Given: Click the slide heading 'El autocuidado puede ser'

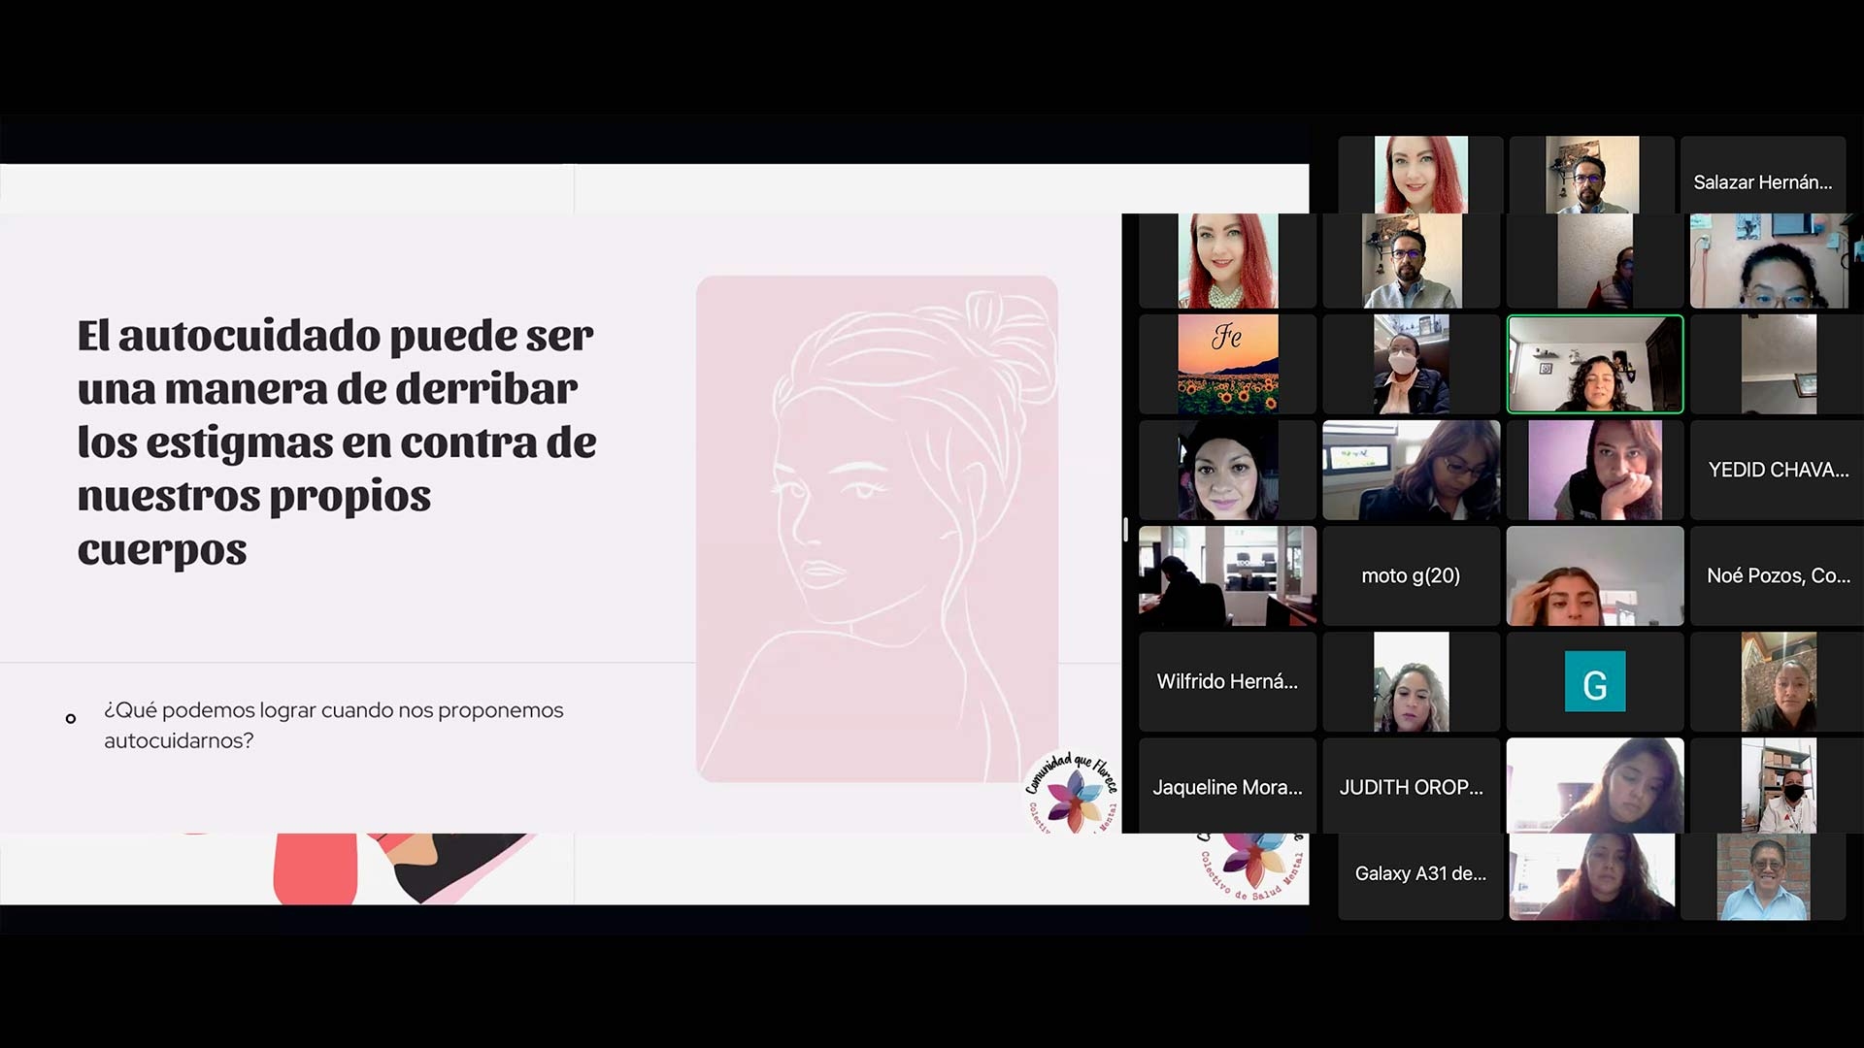Looking at the screenshot, I should (335, 336).
